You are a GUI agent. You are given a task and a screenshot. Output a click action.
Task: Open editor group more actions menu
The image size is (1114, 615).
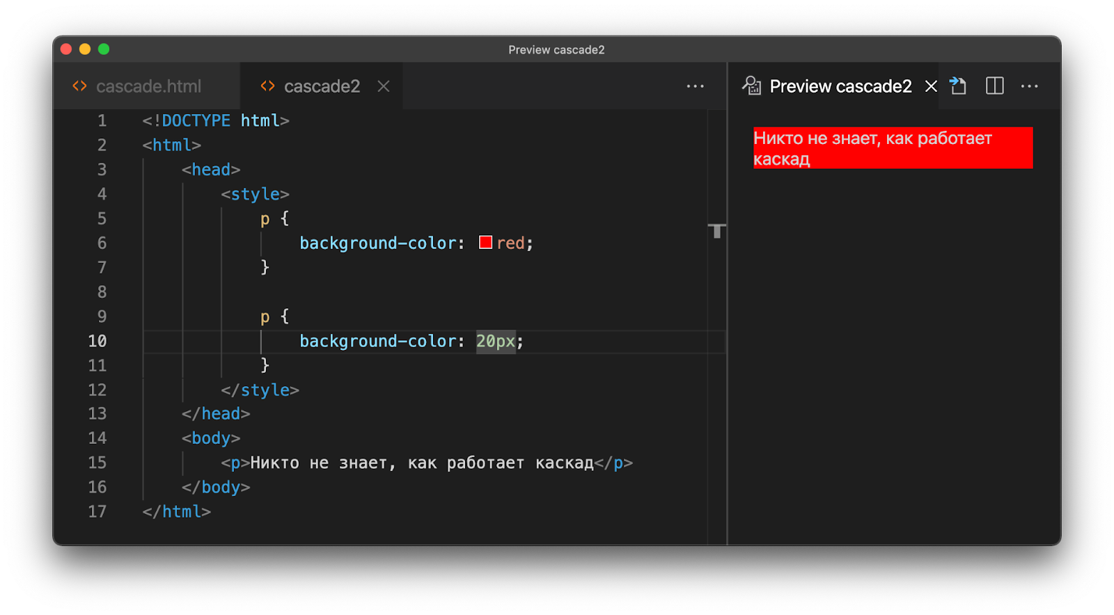(695, 86)
